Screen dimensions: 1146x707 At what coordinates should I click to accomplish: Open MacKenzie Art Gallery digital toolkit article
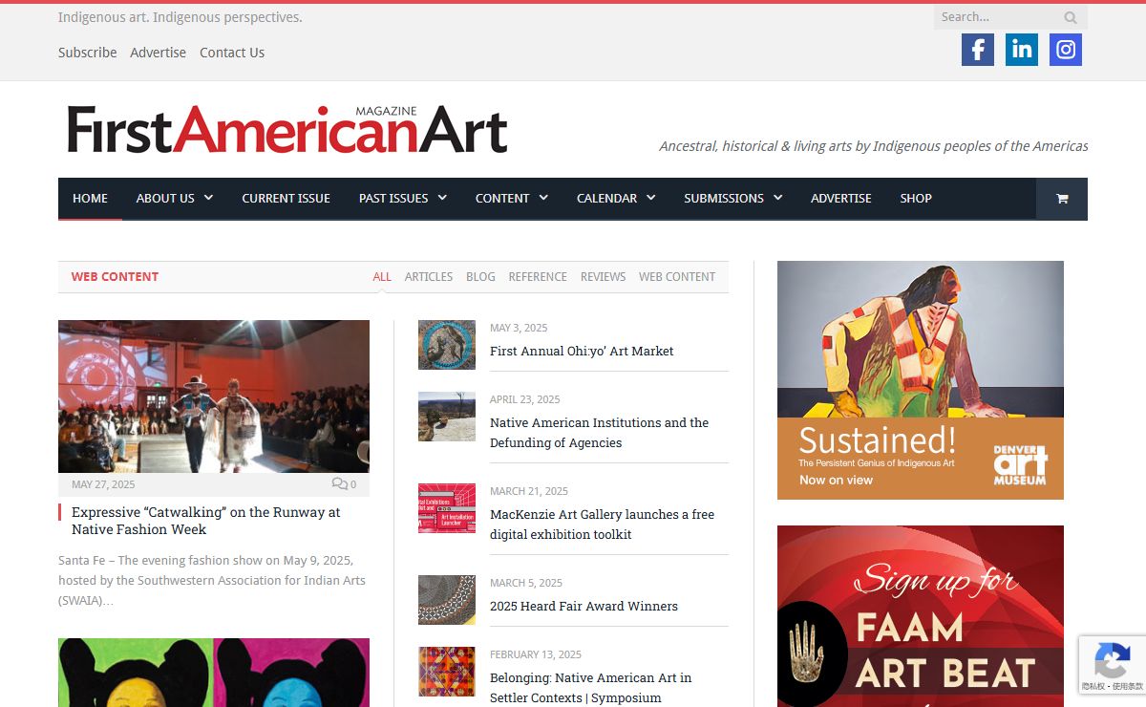pos(603,525)
